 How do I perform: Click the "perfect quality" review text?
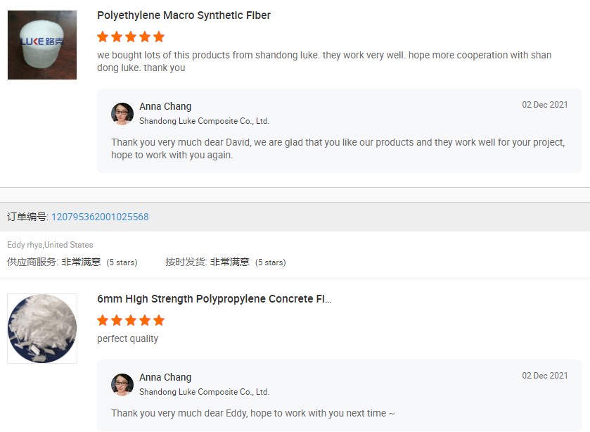(127, 338)
